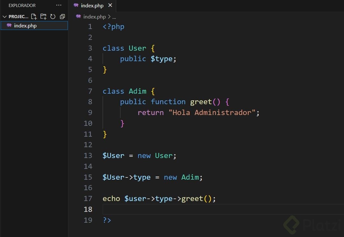Open the Explorer more actions ellipsis menu
344x237 pixels.
tap(59, 5)
